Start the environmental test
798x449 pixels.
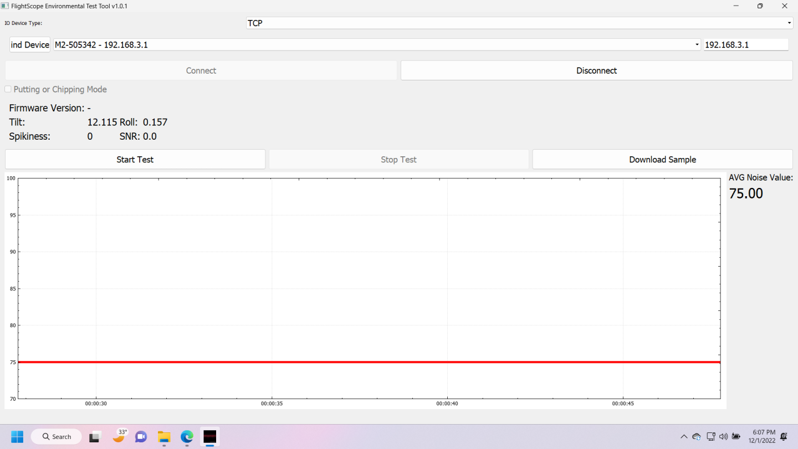coord(135,159)
